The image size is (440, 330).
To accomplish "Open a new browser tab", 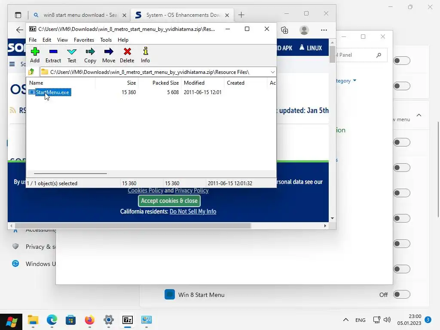I will pos(241,15).
